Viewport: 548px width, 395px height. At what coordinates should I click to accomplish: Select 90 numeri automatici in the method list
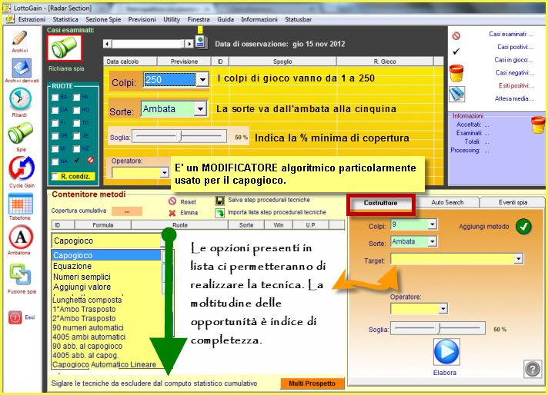pyautogui.click(x=88, y=327)
